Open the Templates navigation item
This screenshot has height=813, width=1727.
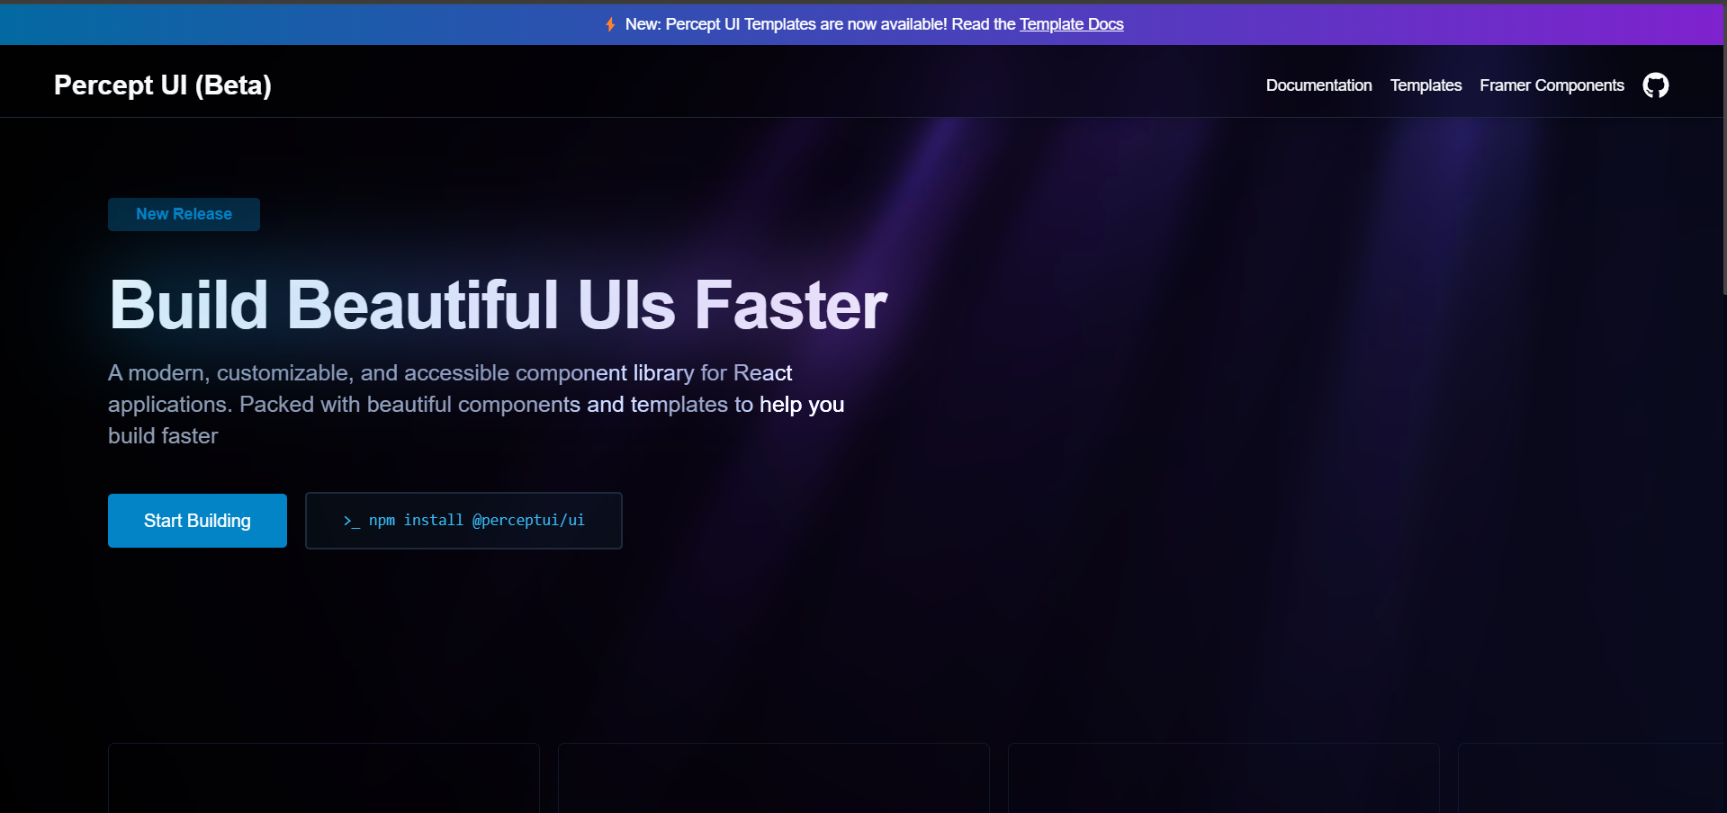click(x=1426, y=85)
